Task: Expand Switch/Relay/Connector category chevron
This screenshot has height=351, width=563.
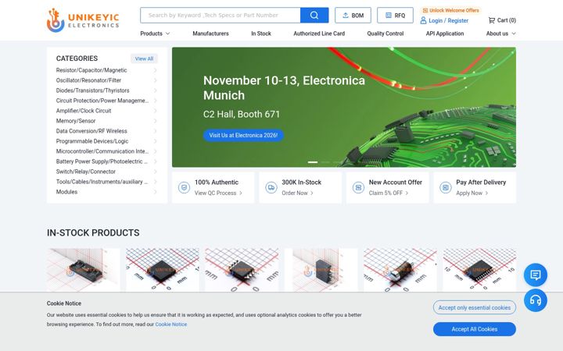Action: (x=155, y=172)
